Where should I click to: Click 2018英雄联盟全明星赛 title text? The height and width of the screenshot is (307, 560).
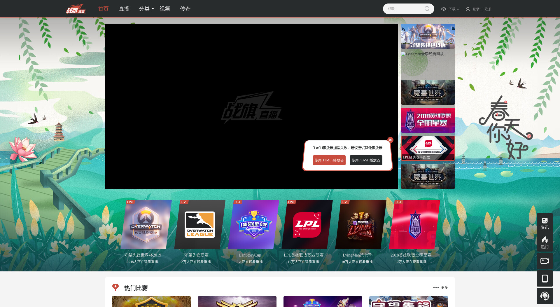(x=411, y=255)
